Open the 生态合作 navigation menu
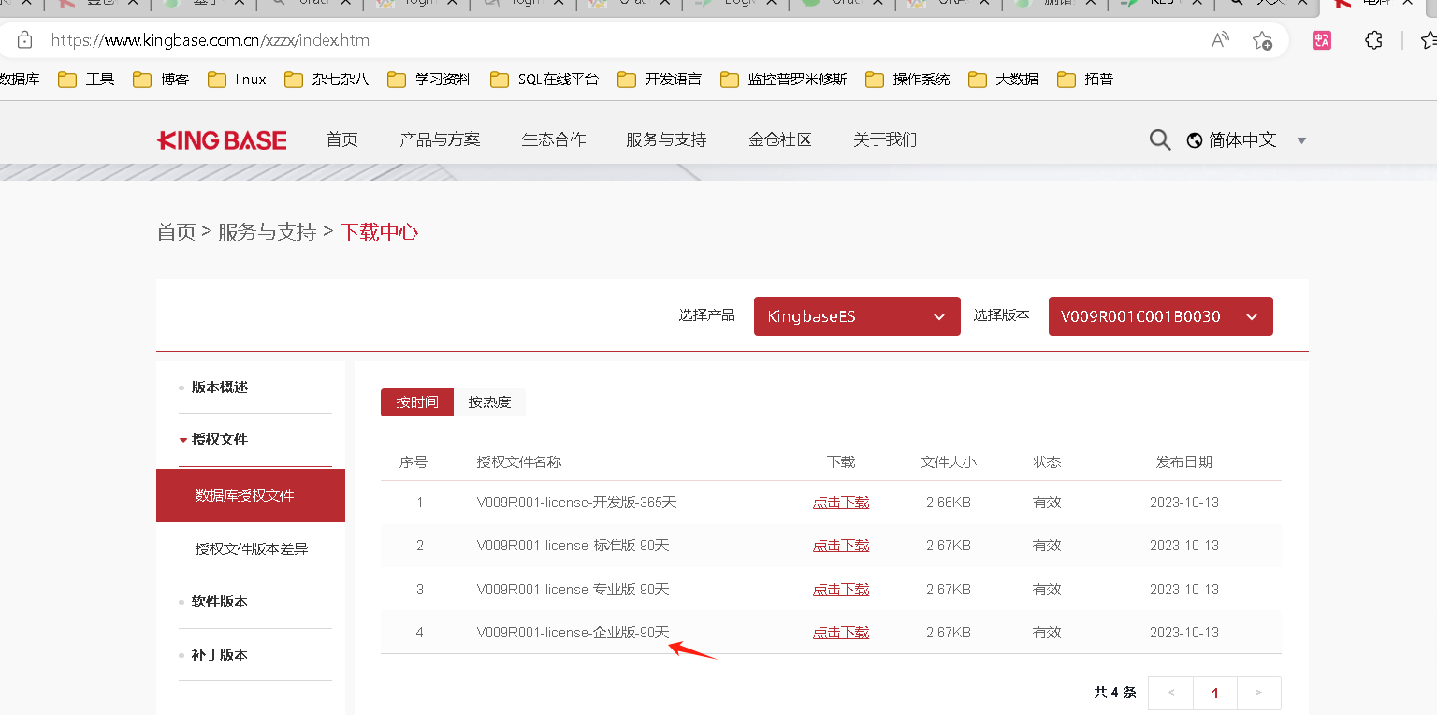Screen dimensions: 1437x715 554,140
